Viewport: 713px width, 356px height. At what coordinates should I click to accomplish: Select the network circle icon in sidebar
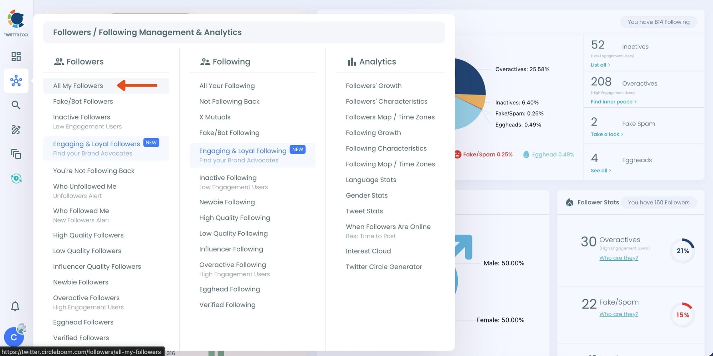point(16,81)
